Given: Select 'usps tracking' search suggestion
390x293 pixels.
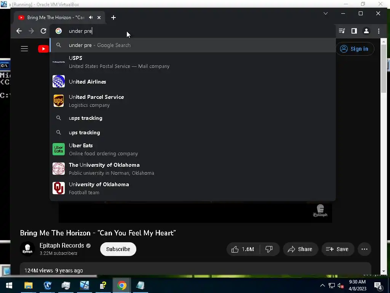Looking at the screenshot, I should click(193, 118).
